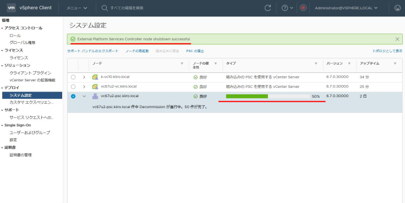Expand the k-vc10.kiiro.local row details
Screen dimensions: 405x203
click(x=84, y=77)
